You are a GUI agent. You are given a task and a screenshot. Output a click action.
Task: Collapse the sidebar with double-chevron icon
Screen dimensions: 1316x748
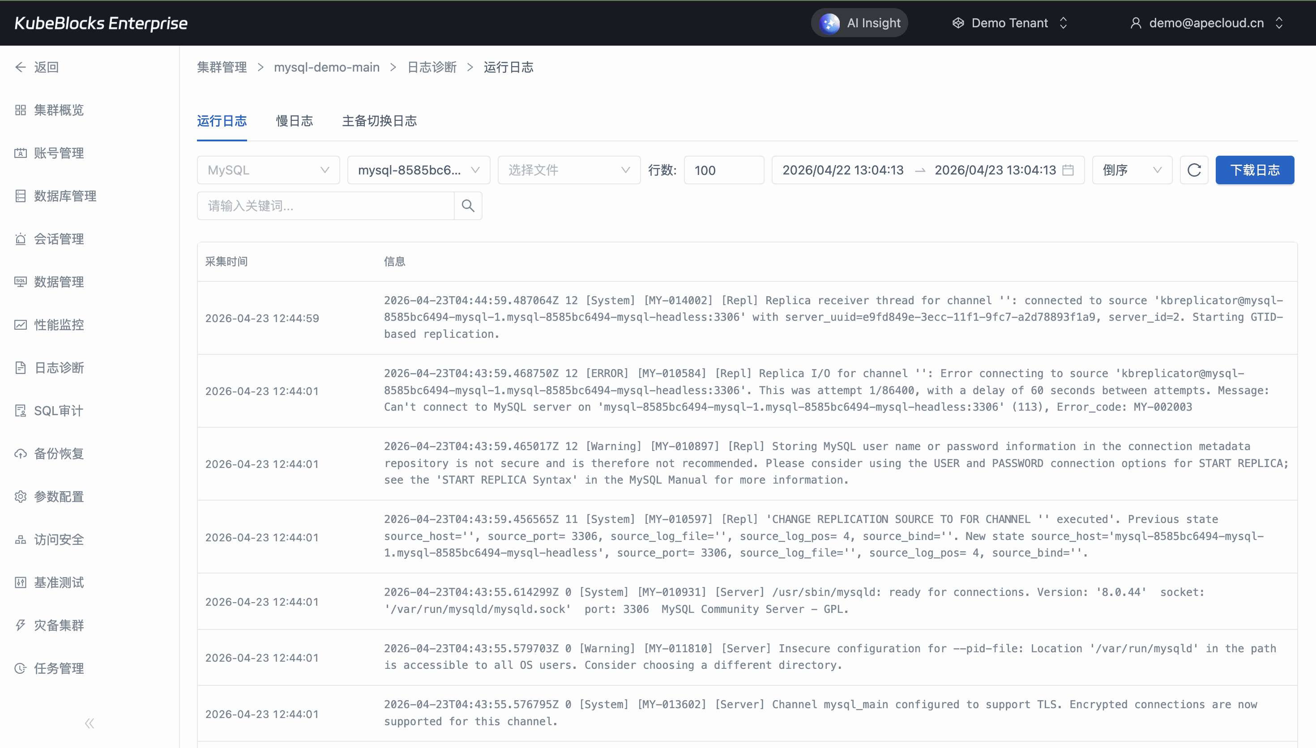(x=90, y=723)
